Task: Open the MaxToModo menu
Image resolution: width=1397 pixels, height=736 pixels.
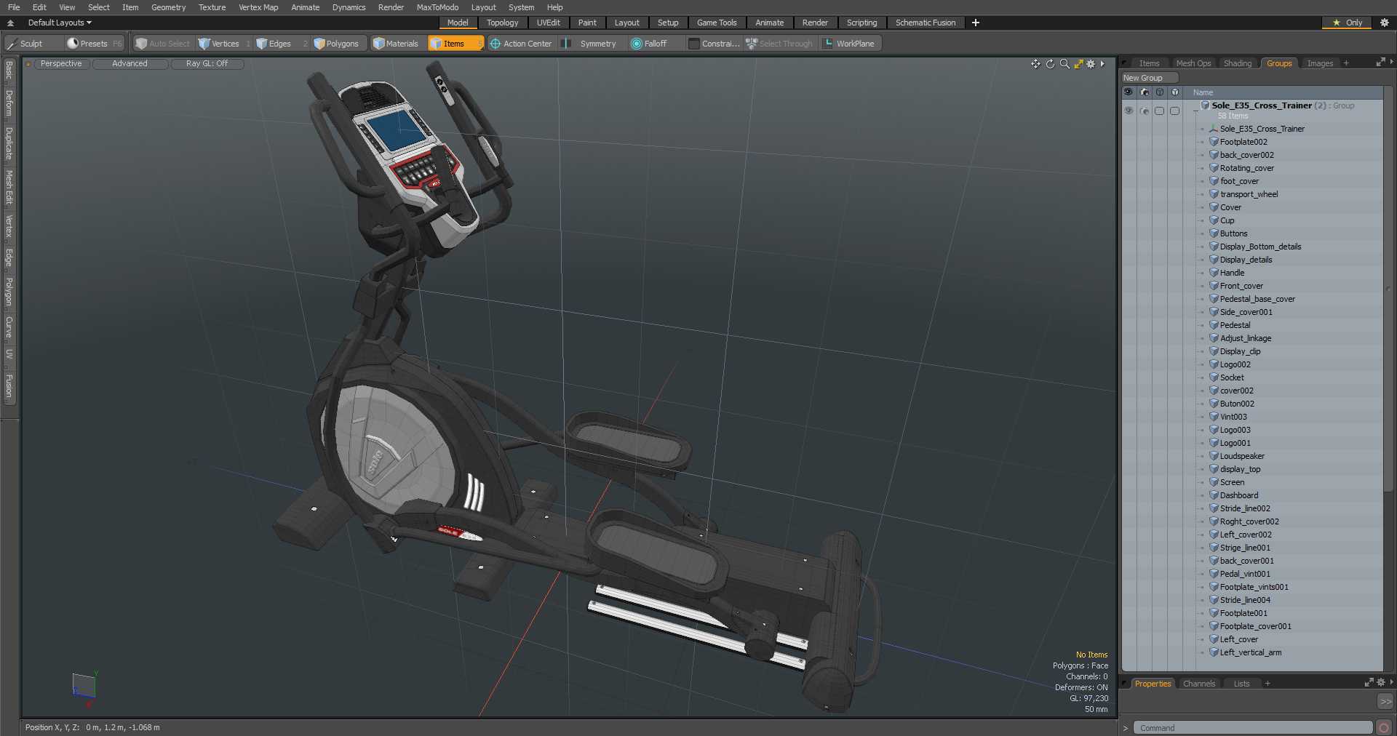Action: [437, 7]
